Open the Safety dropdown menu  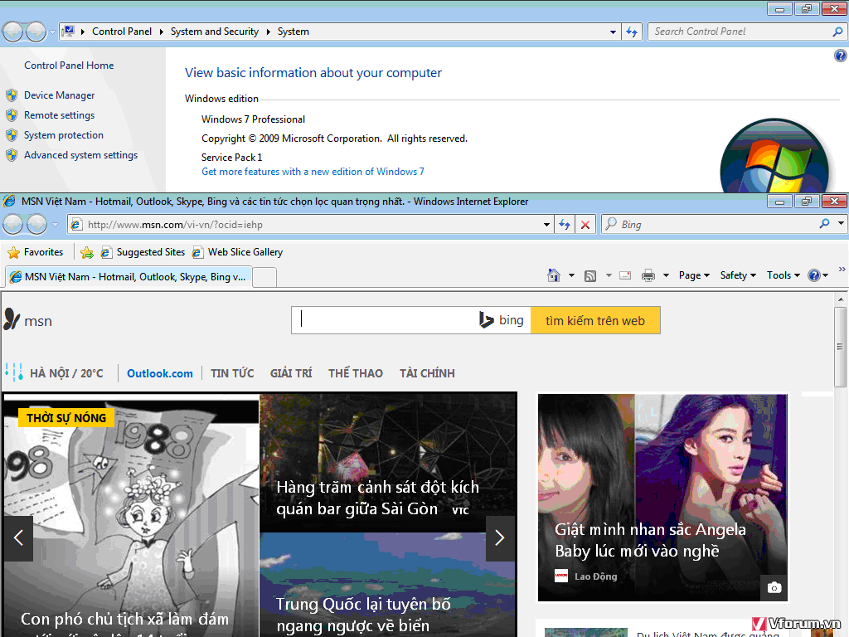tap(737, 275)
